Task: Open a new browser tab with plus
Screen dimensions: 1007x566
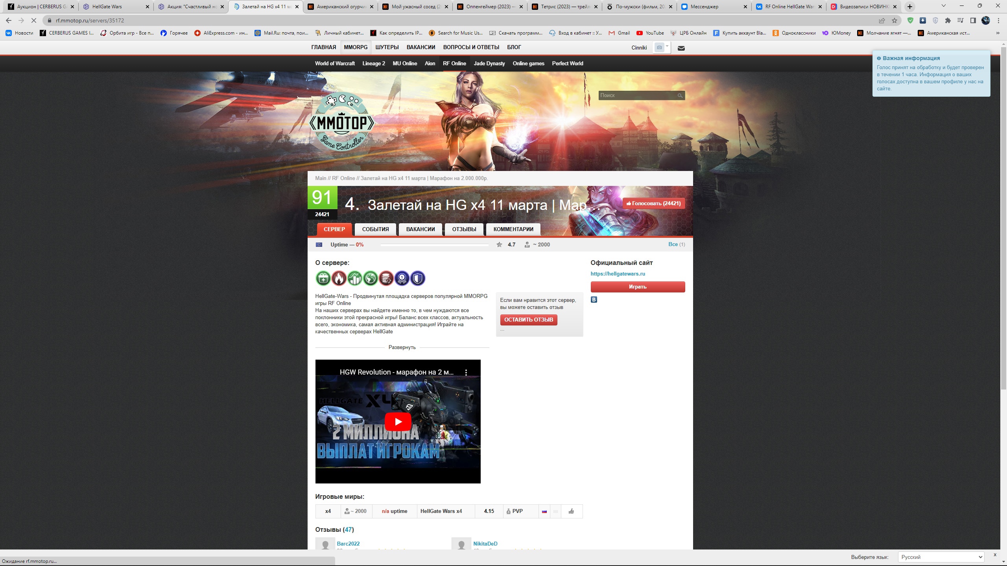Action: pyautogui.click(x=910, y=7)
